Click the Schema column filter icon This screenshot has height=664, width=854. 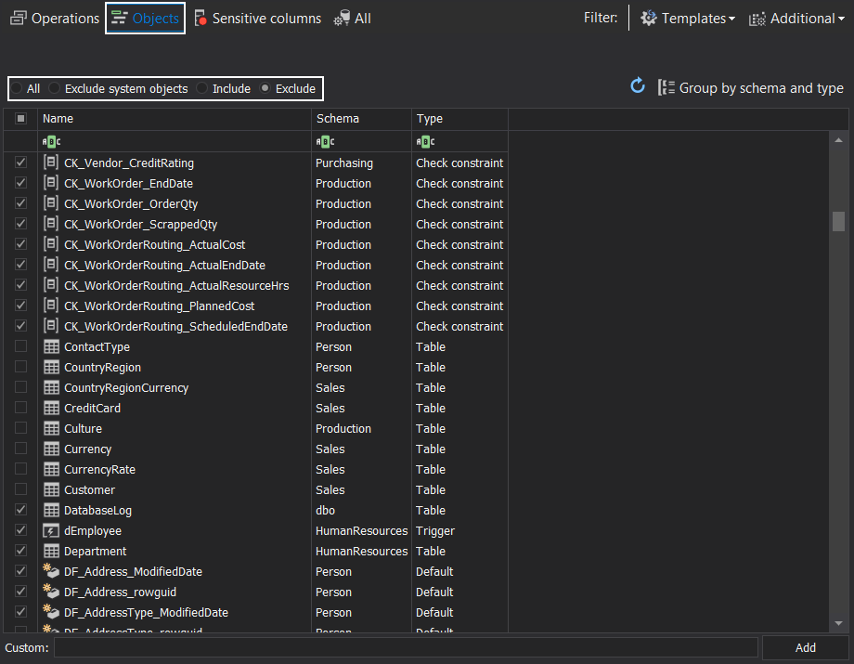[325, 142]
